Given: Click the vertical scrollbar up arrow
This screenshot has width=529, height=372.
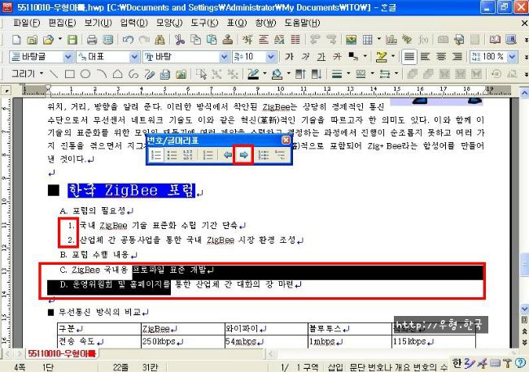Looking at the screenshot, I should 525,92.
